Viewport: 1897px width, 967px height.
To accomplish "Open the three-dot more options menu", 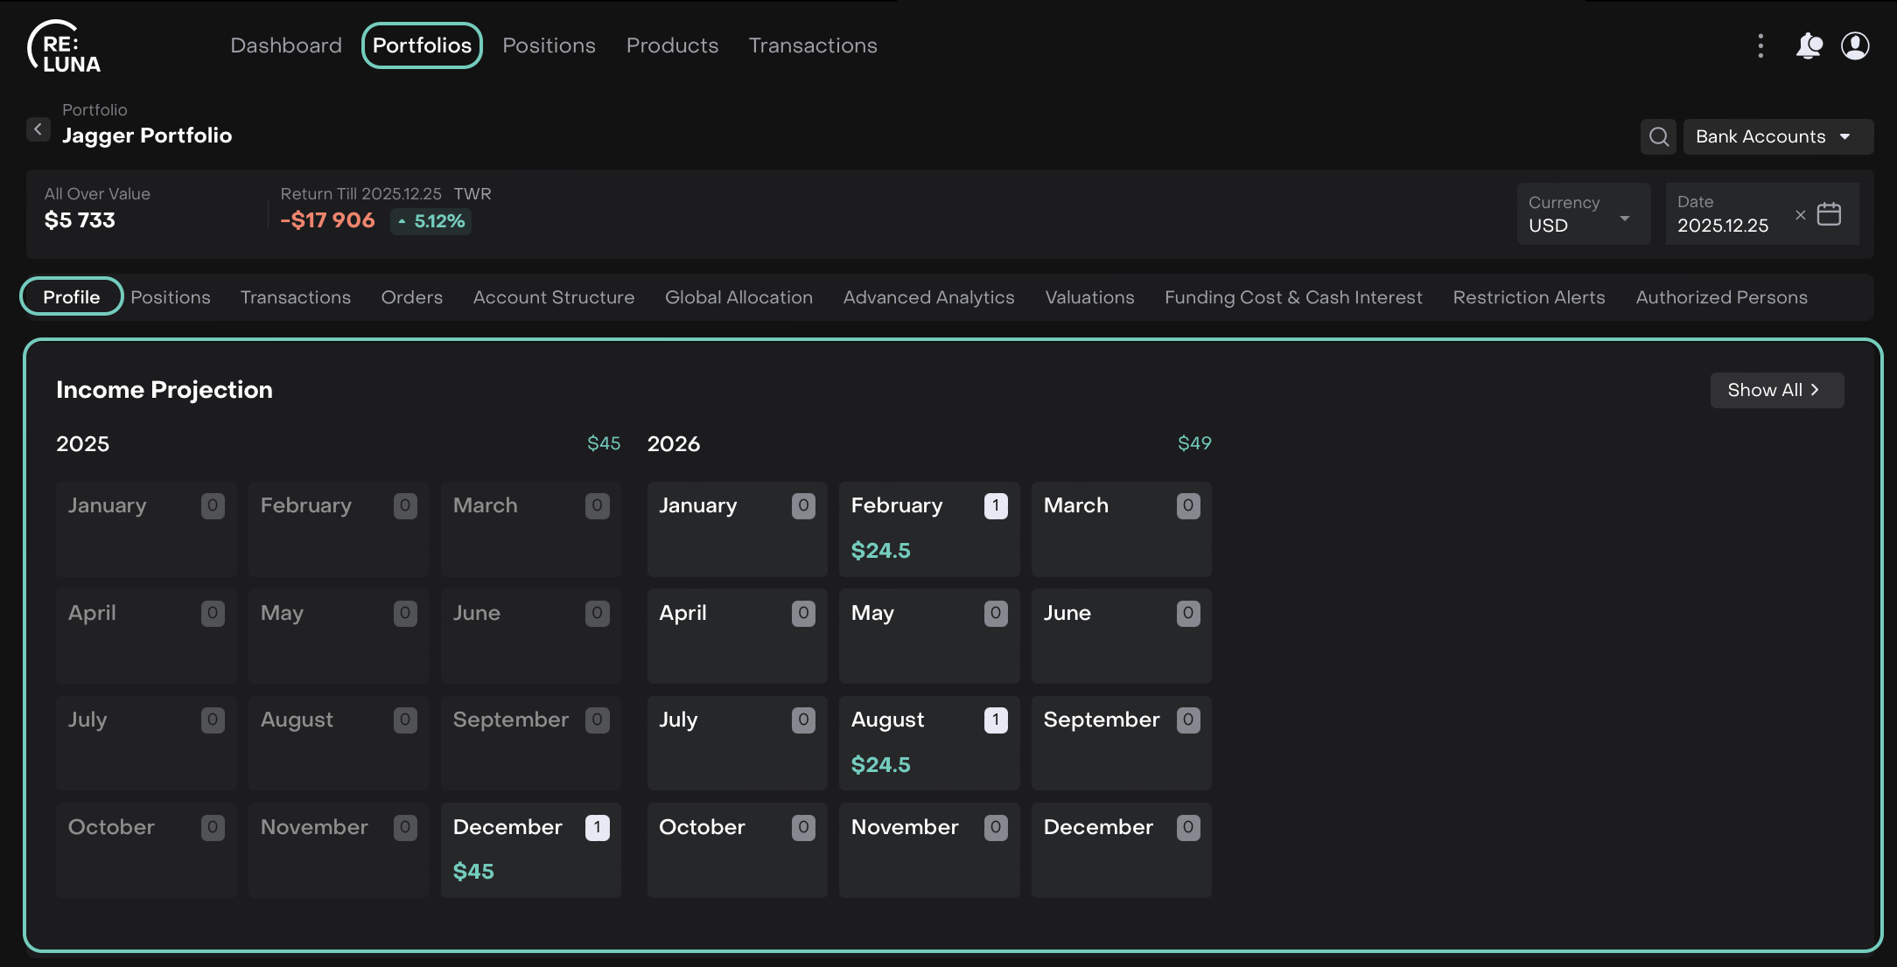I will 1760,45.
